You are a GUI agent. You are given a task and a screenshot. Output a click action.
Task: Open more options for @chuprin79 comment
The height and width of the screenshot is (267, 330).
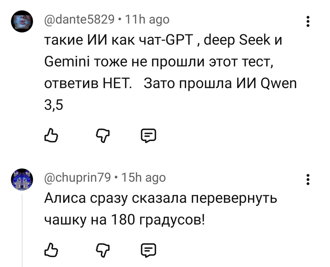308,180
